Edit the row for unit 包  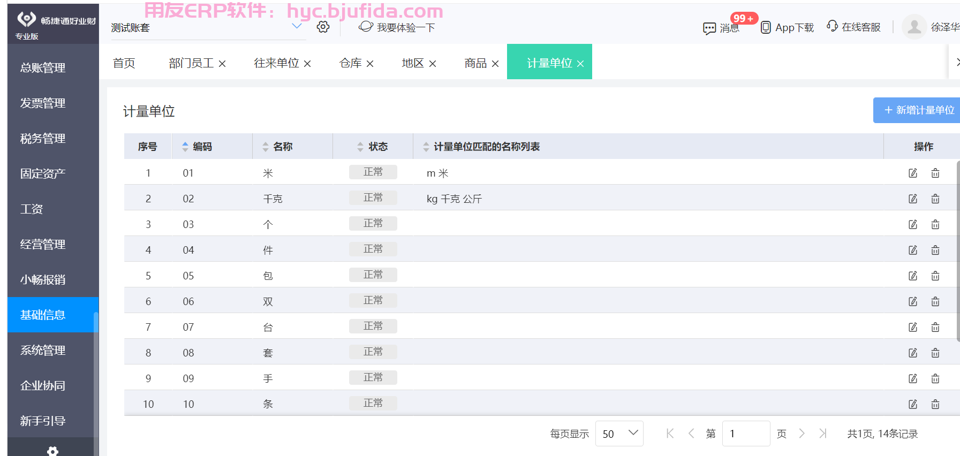pos(913,276)
